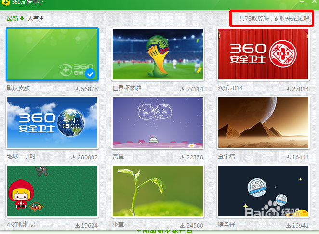The width and height of the screenshot is (319, 234).
Task: Click the 赏星 label text
Action: pyautogui.click(x=118, y=156)
